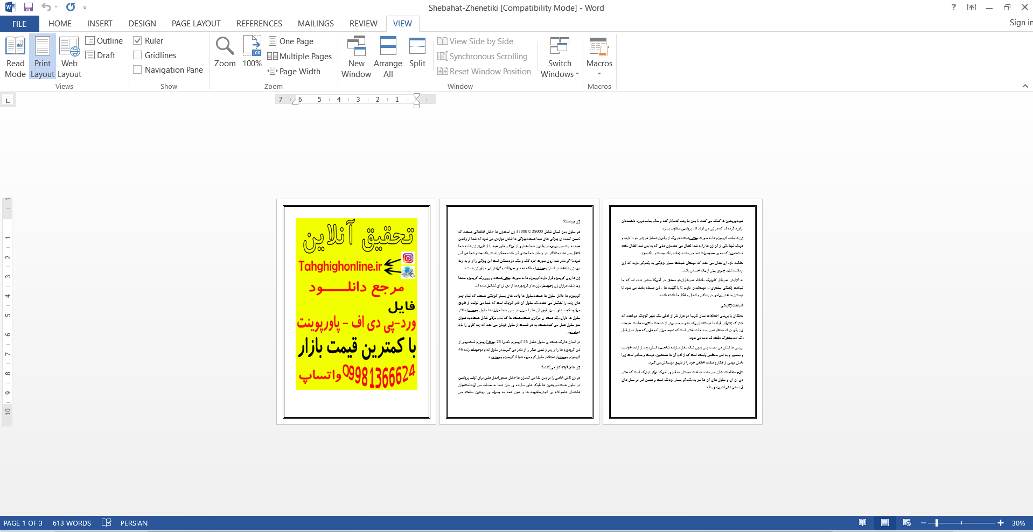Undo the last action

(x=46, y=7)
